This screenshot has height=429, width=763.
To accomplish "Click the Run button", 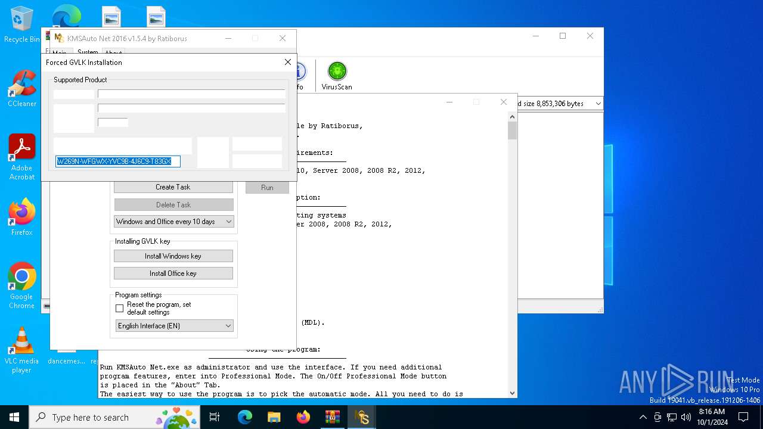I will click(267, 187).
